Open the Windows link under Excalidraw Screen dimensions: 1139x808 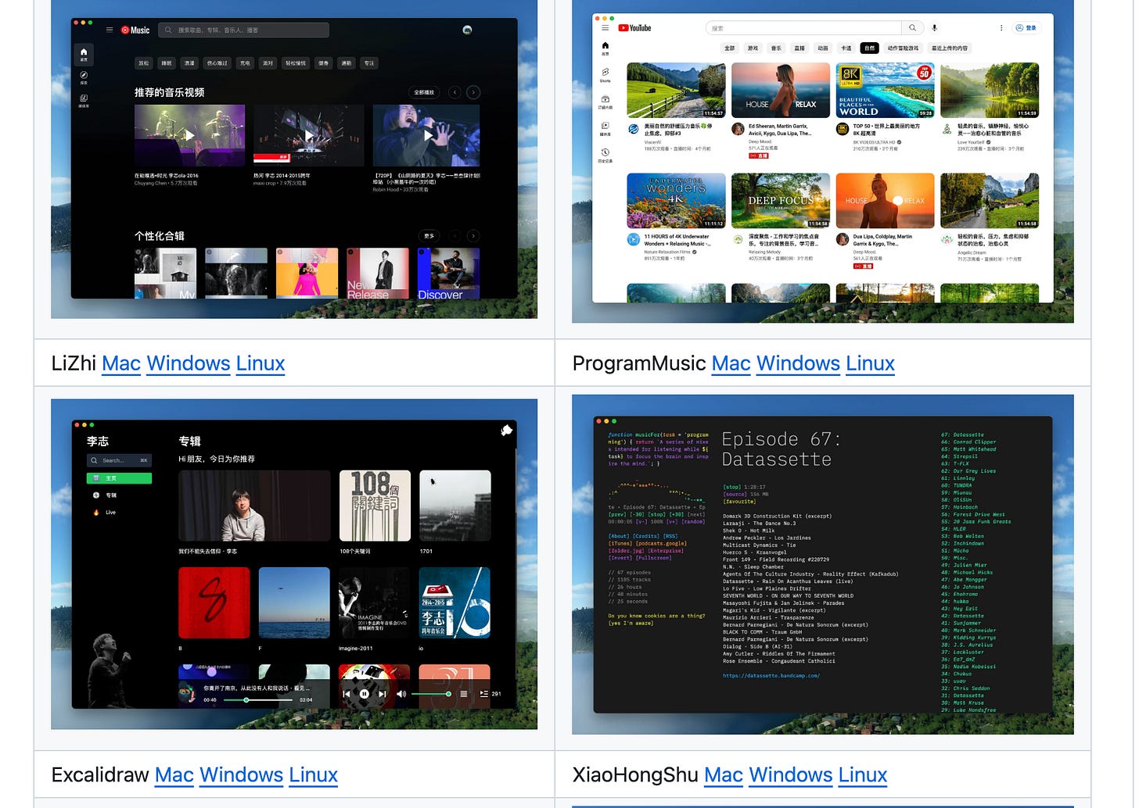241,775
